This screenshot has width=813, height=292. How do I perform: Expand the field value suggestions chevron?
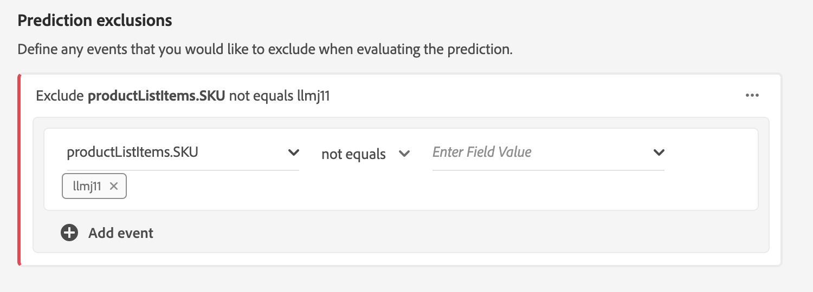pyautogui.click(x=659, y=152)
